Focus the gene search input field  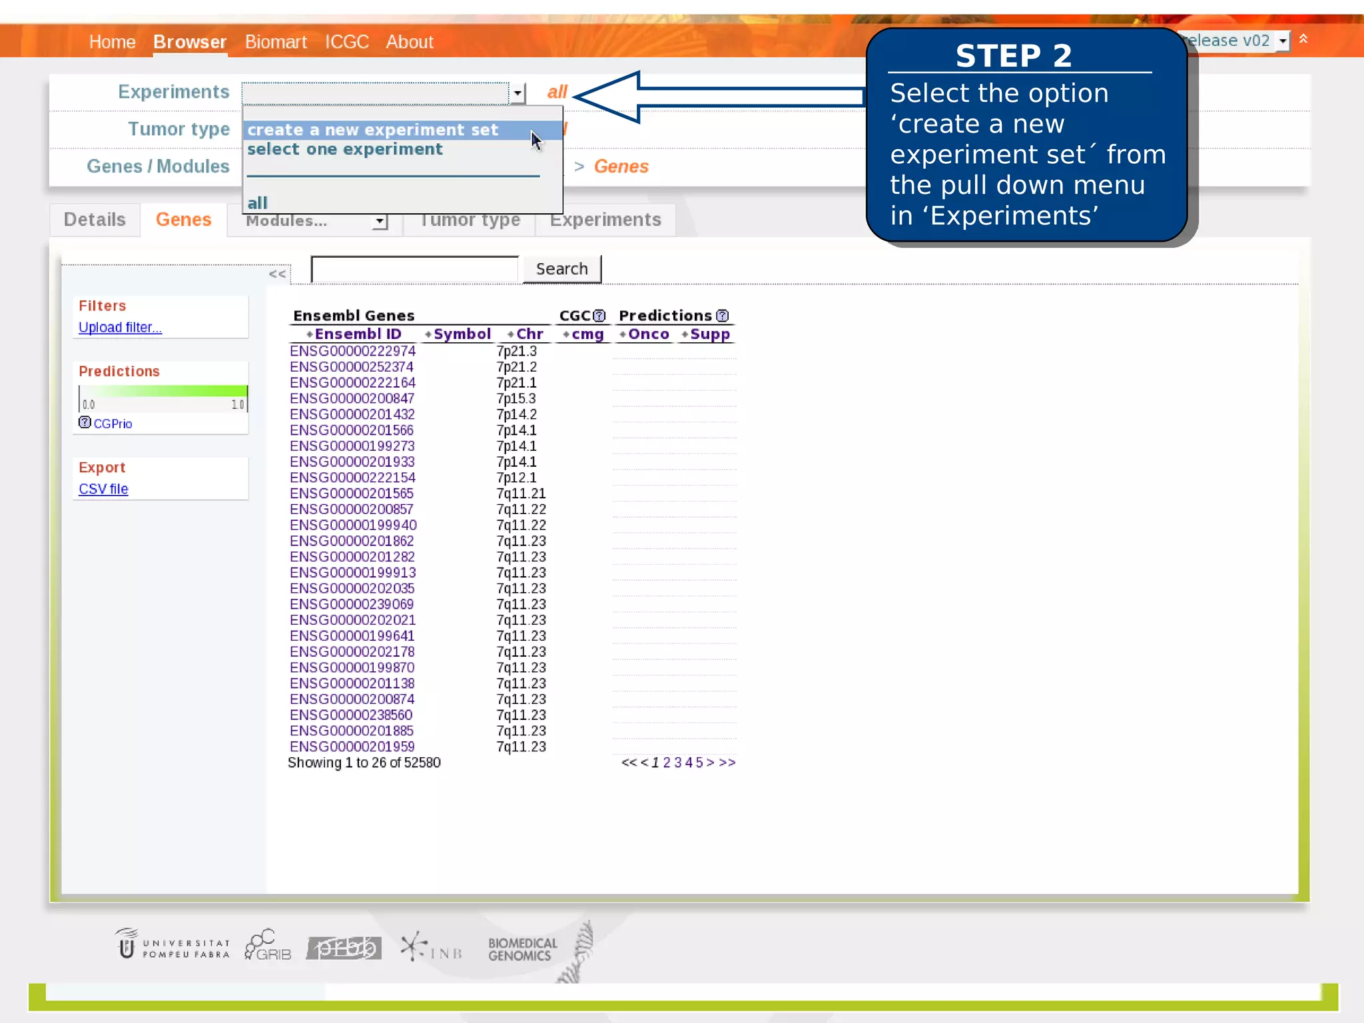coord(415,269)
